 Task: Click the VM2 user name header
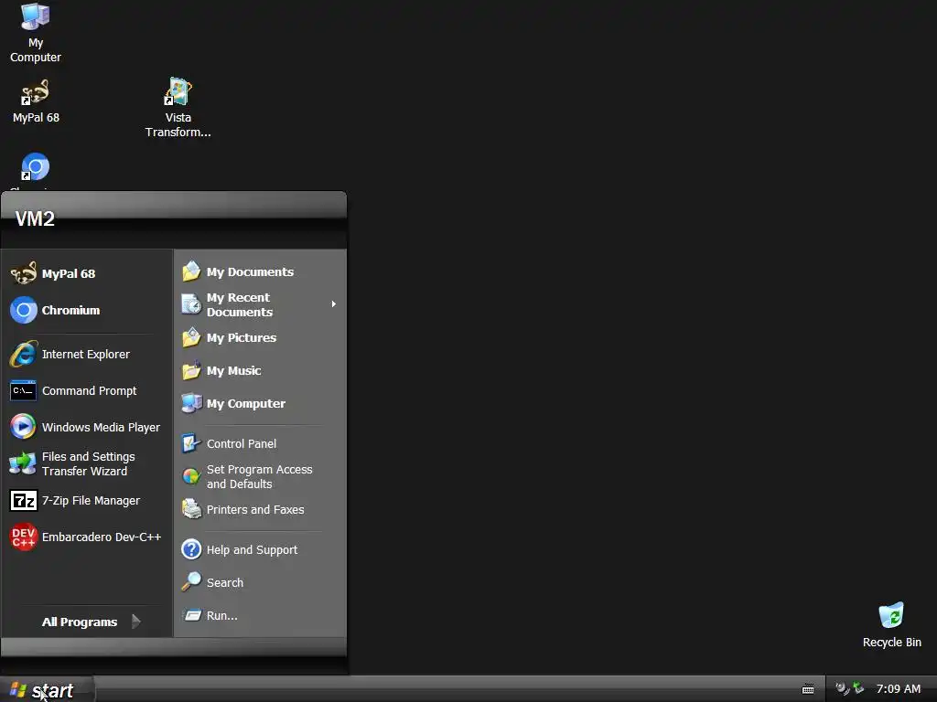tap(35, 219)
